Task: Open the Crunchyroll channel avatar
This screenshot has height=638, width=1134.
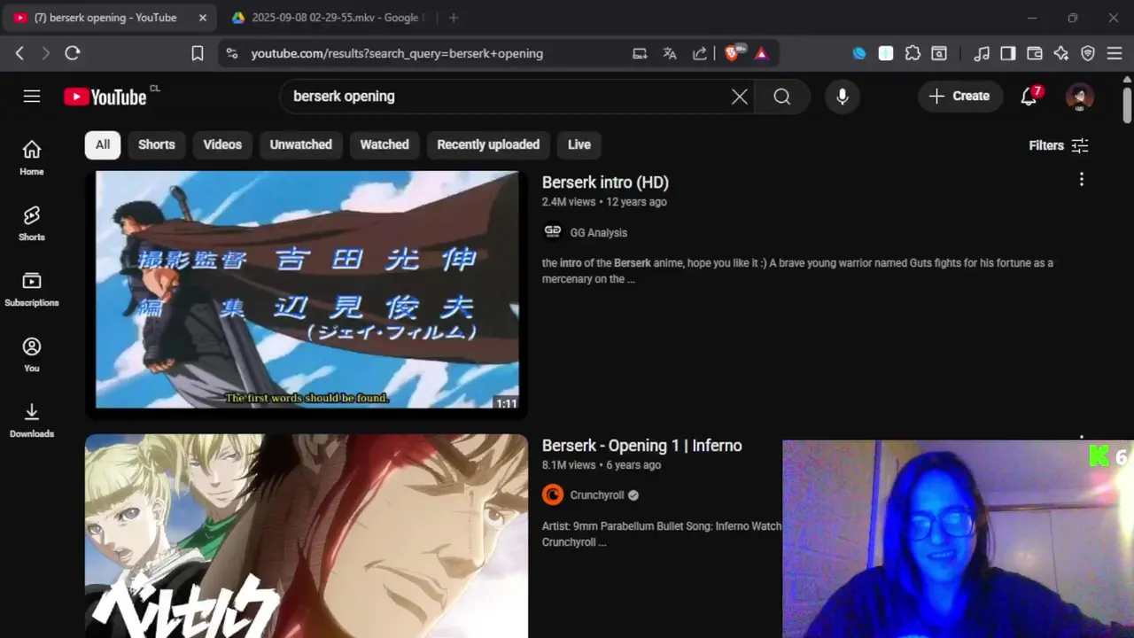Action: pos(553,494)
